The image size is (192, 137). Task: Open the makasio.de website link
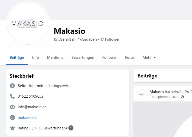[x=27, y=118]
